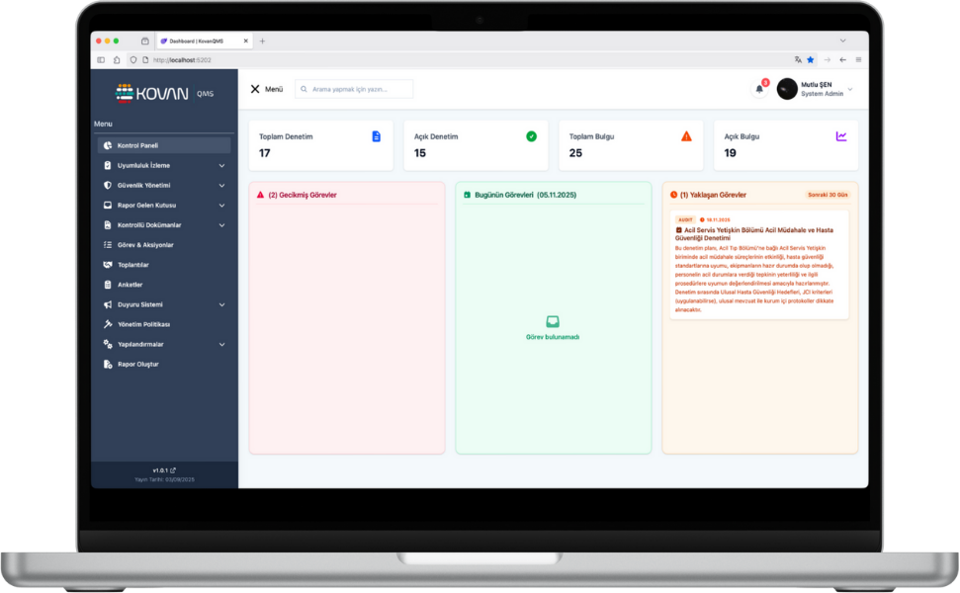This screenshot has height=593, width=960.
Task: Open a new browser tab with the plus button
Action: pos(262,42)
